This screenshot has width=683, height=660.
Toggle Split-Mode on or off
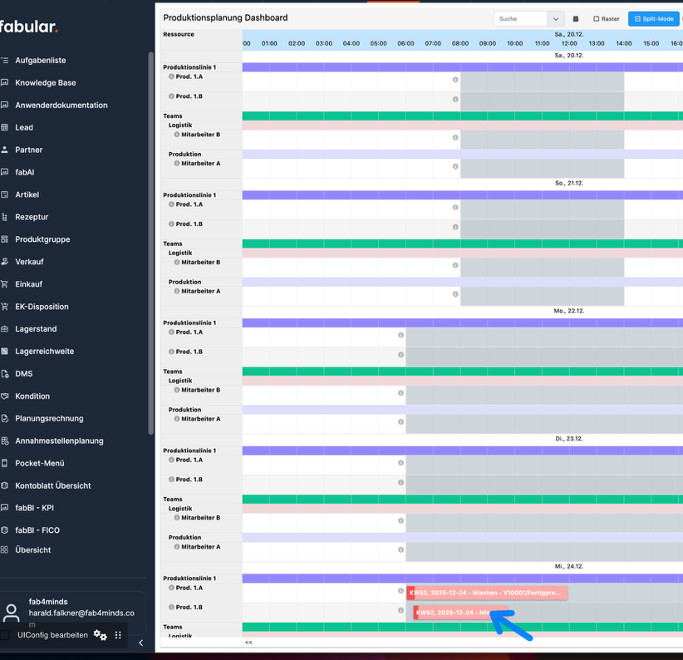click(653, 18)
